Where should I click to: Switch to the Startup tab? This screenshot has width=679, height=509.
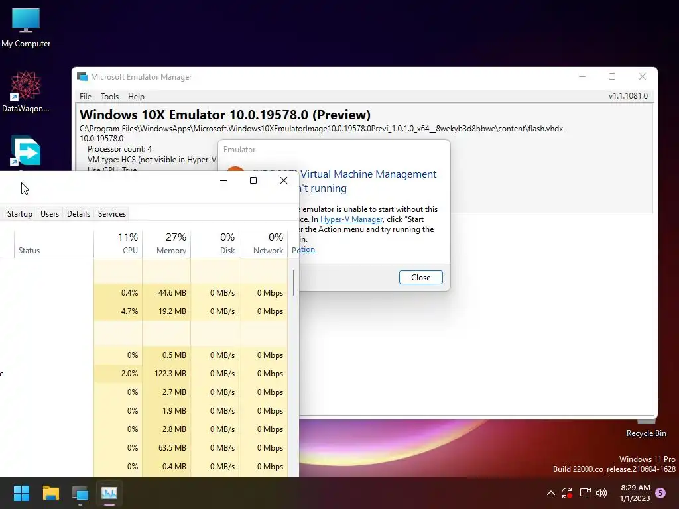[19, 214]
